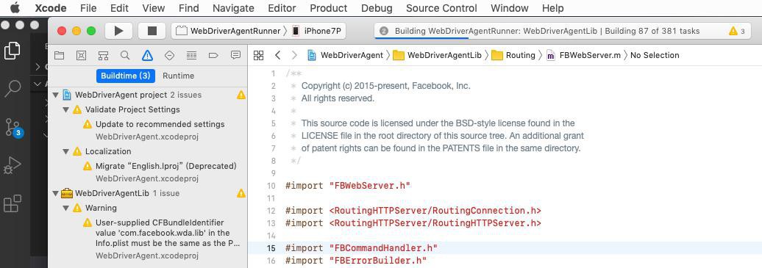Select the Issue navigator warning icon
The height and width of the screenshot is (268, 762).
point(147,55)
